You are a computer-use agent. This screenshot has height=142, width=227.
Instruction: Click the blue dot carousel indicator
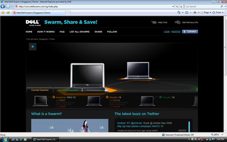[x=32, y=47]
